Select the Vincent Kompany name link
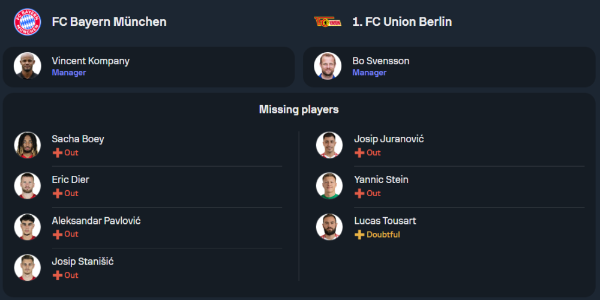Viewport: 600px width, 300px height. pos(91,61)
